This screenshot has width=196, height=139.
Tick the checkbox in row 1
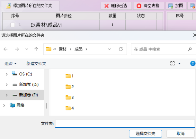pyautogui.click(x=13, y=25)
